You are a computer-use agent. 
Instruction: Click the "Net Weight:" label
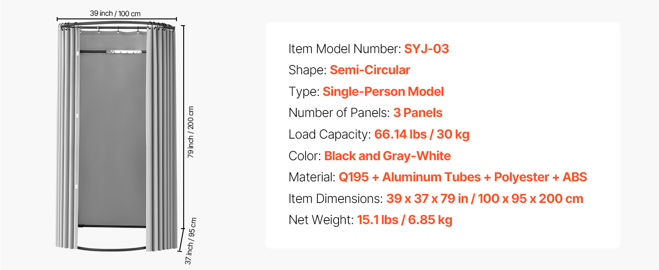point(321,220)
